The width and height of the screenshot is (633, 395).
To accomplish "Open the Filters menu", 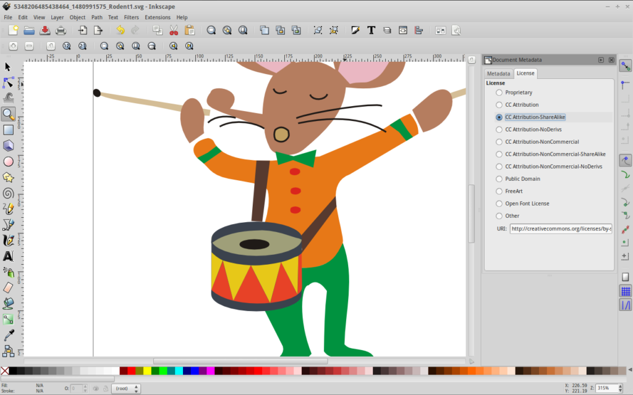I will 131,17.
